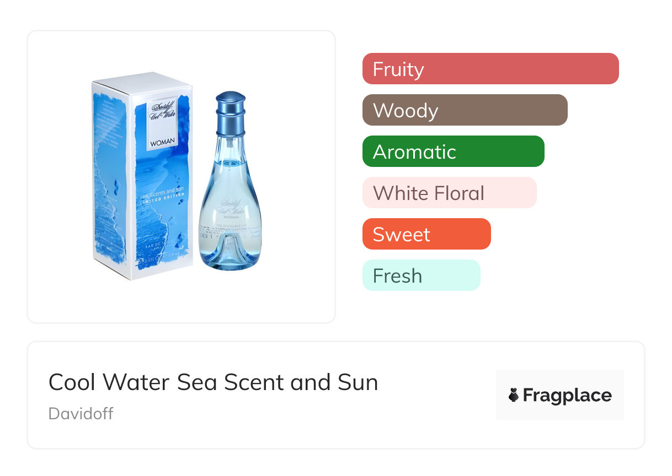Select the brown Woody accord bar

coord(465,110)
